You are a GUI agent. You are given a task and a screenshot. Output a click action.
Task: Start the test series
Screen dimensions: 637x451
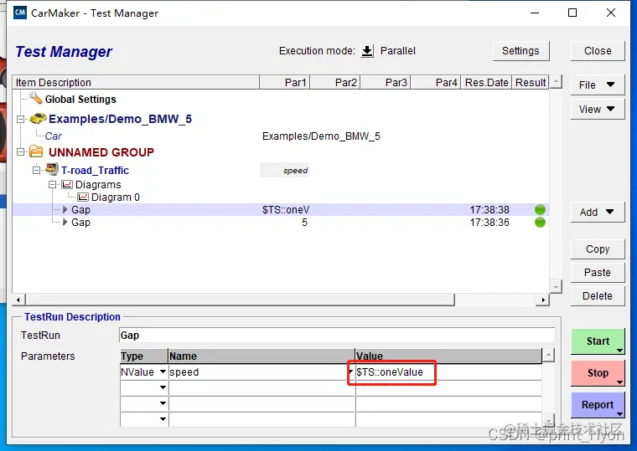(598, 341)
